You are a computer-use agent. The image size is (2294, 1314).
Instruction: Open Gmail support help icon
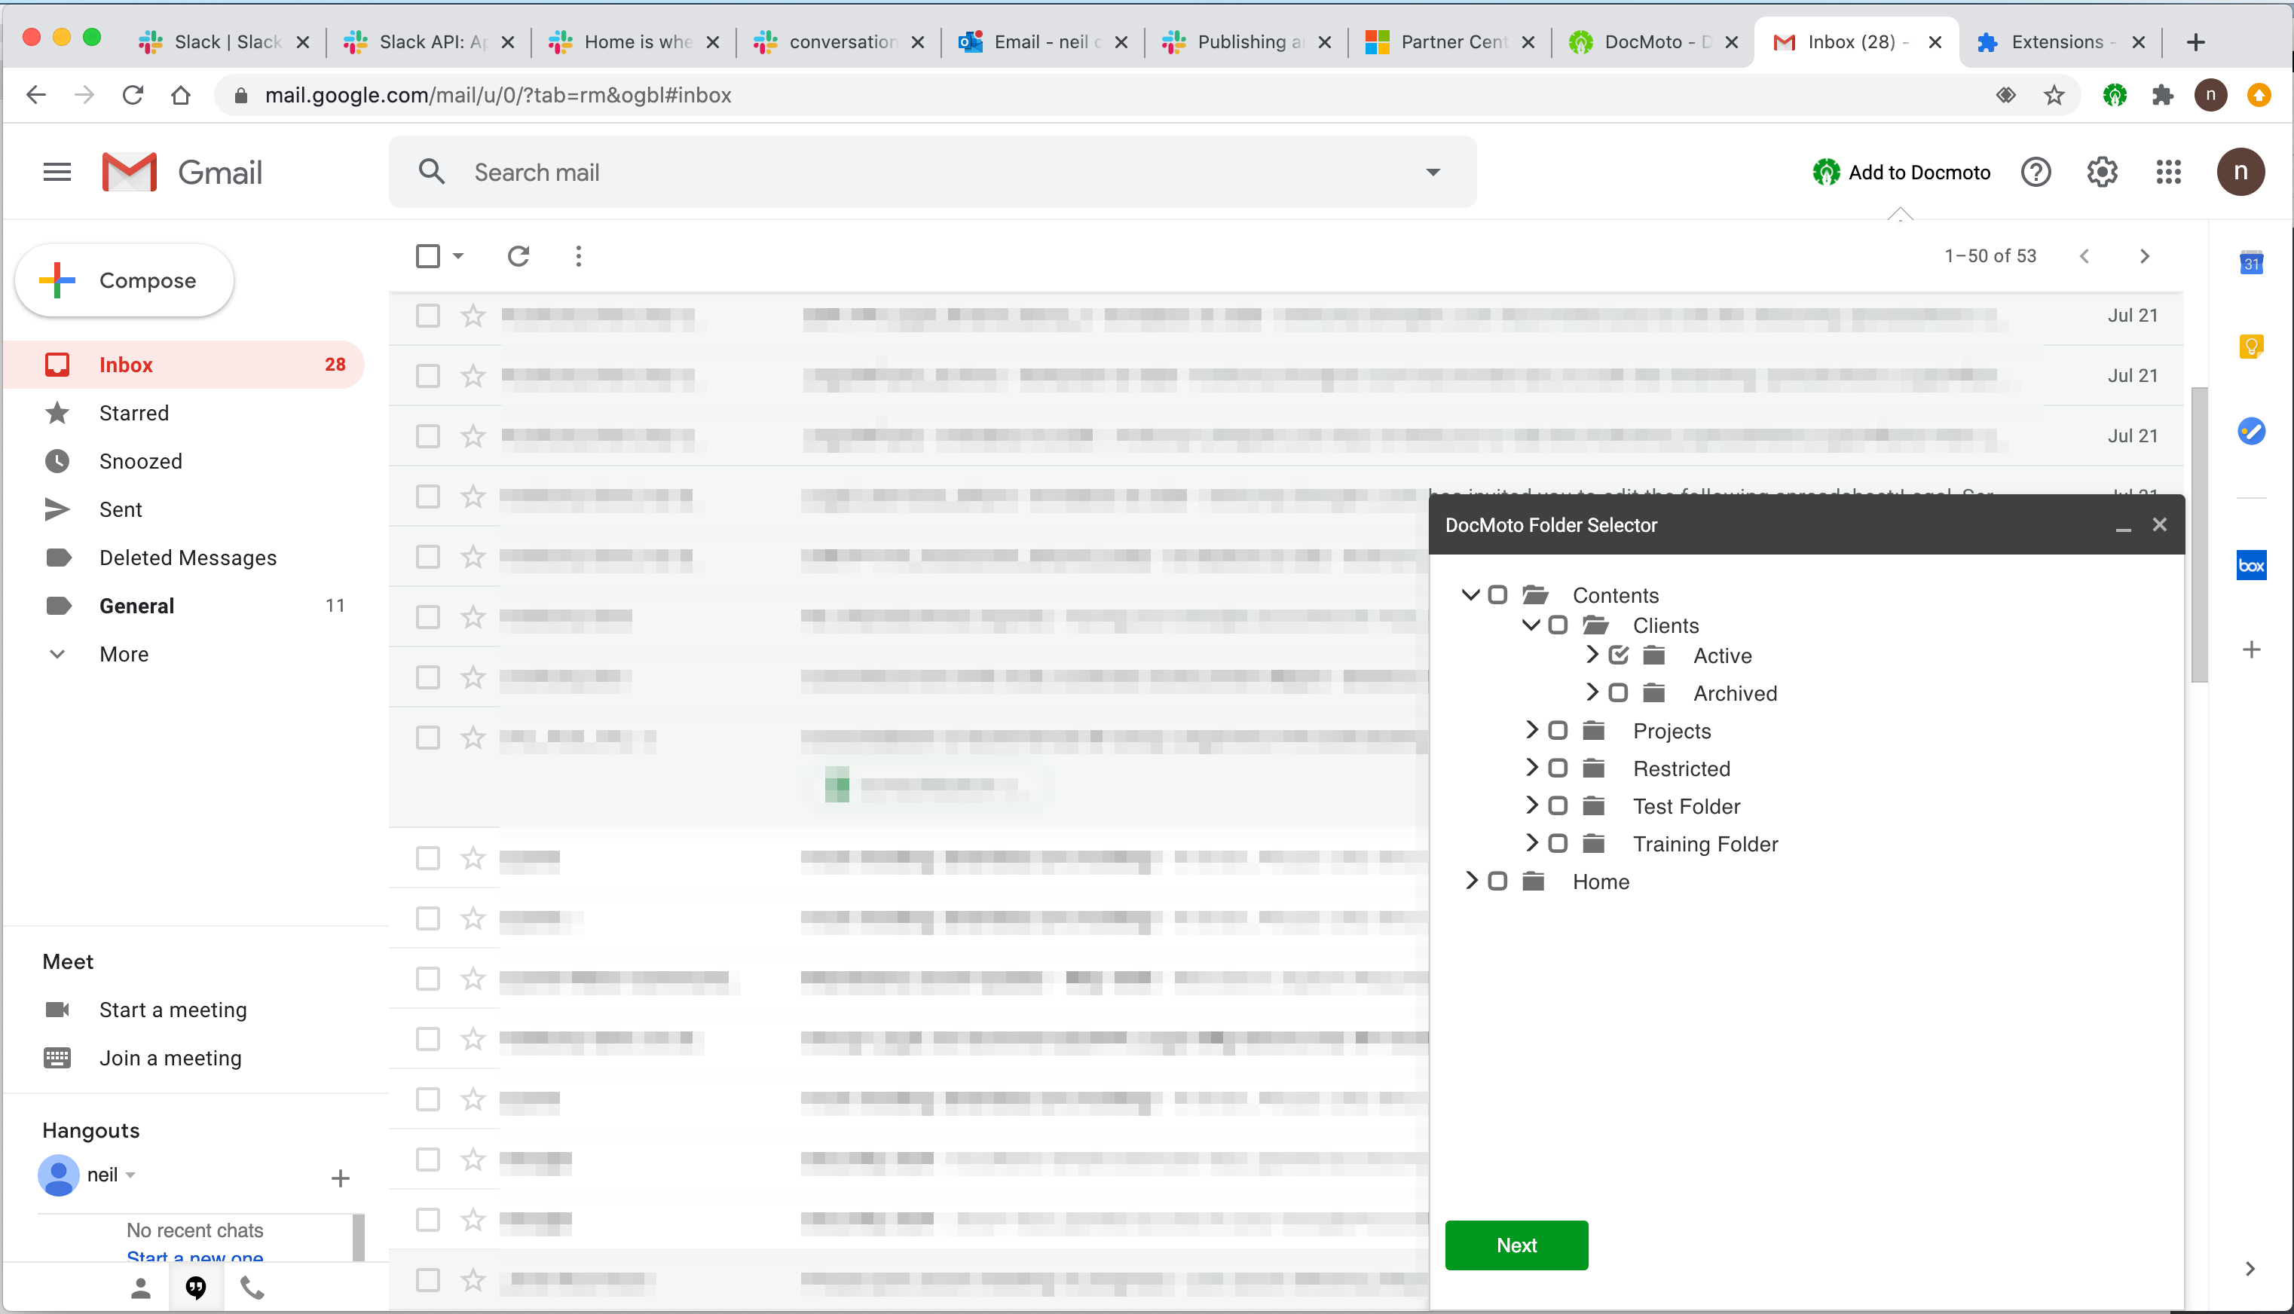pos(2036,172)
